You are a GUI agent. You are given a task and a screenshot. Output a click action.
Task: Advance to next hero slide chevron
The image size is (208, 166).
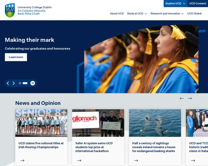(x=14, y=83)
